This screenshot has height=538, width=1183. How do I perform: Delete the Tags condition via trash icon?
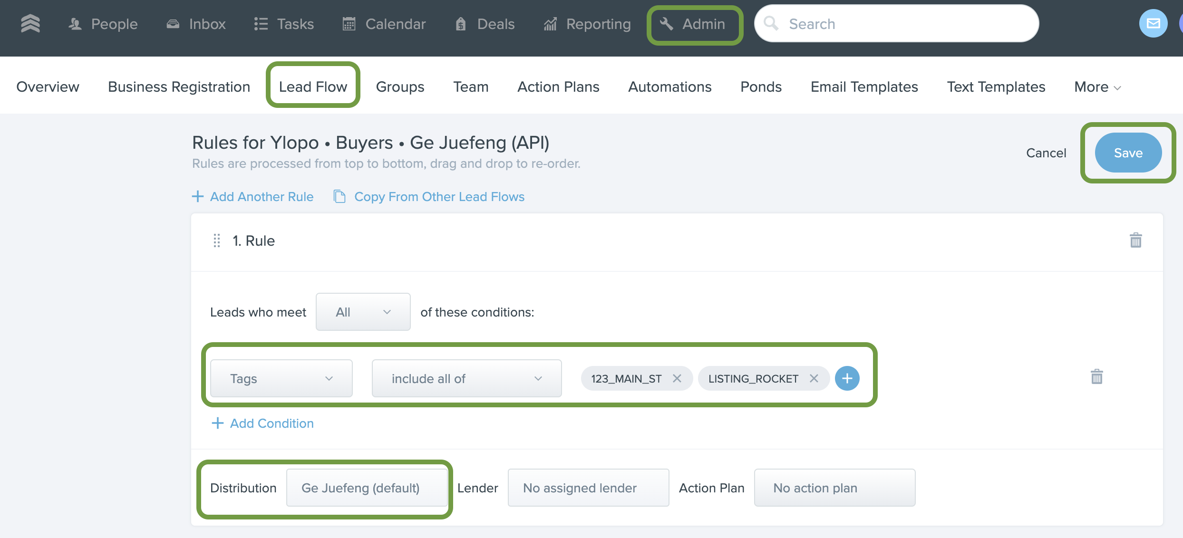1096,377
